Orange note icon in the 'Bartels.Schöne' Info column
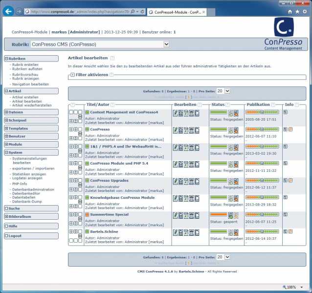The width and height of the screenshot is (312, 293). [290, 231]
